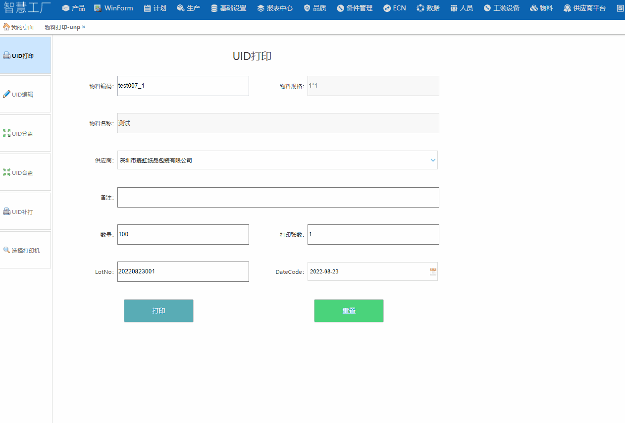
Task: Click the 物料编码 input field
Action: click(183, 86)
